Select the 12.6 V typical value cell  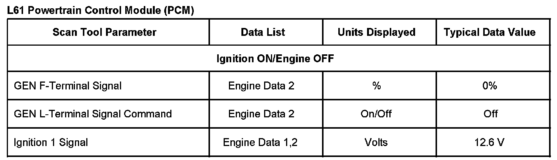tap(490, 143)
